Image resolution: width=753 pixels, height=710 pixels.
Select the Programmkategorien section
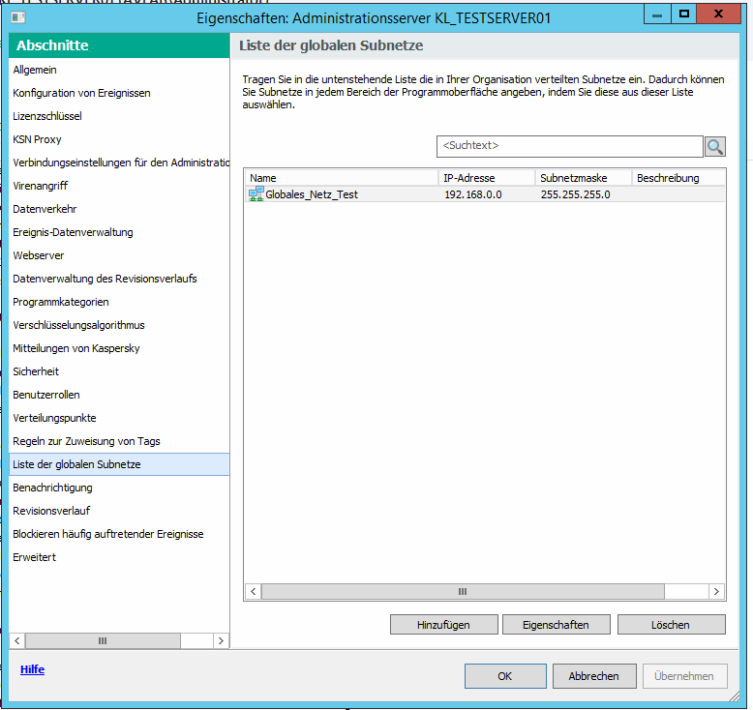point(61,302)
